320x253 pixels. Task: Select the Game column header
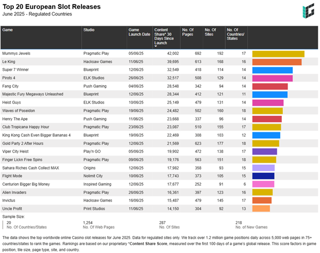point(8,30)
